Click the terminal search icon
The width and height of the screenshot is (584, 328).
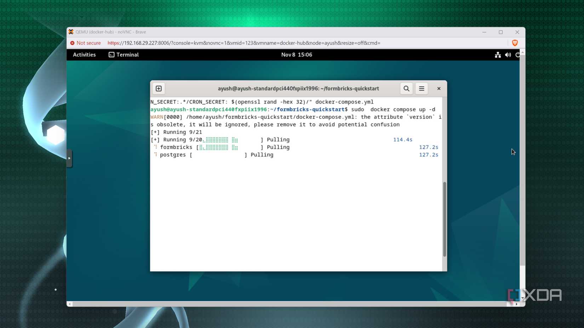pos(406,88)
